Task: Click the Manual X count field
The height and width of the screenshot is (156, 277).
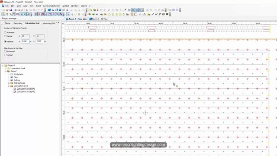Action: pyautogui.click(x=25, y=36)
